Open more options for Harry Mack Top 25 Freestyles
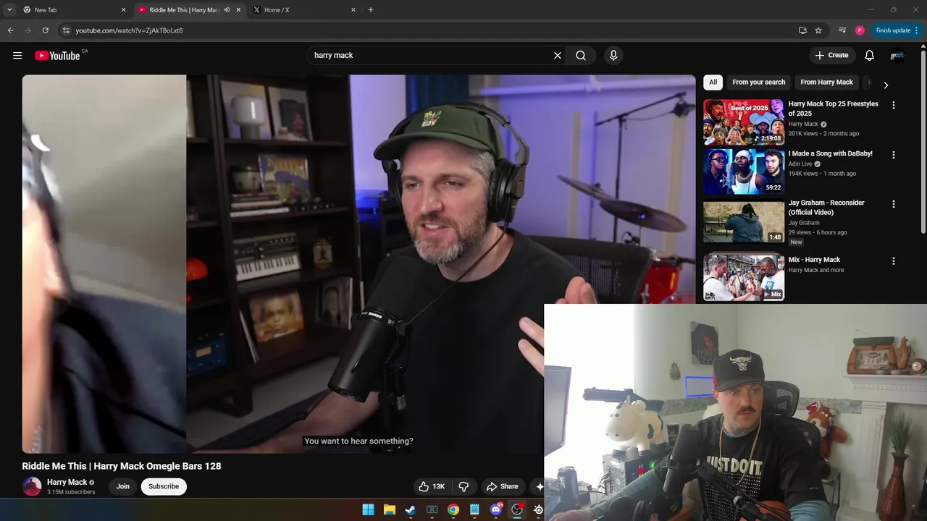The height and width of the screenshot is (521, 927). (893, 105)
